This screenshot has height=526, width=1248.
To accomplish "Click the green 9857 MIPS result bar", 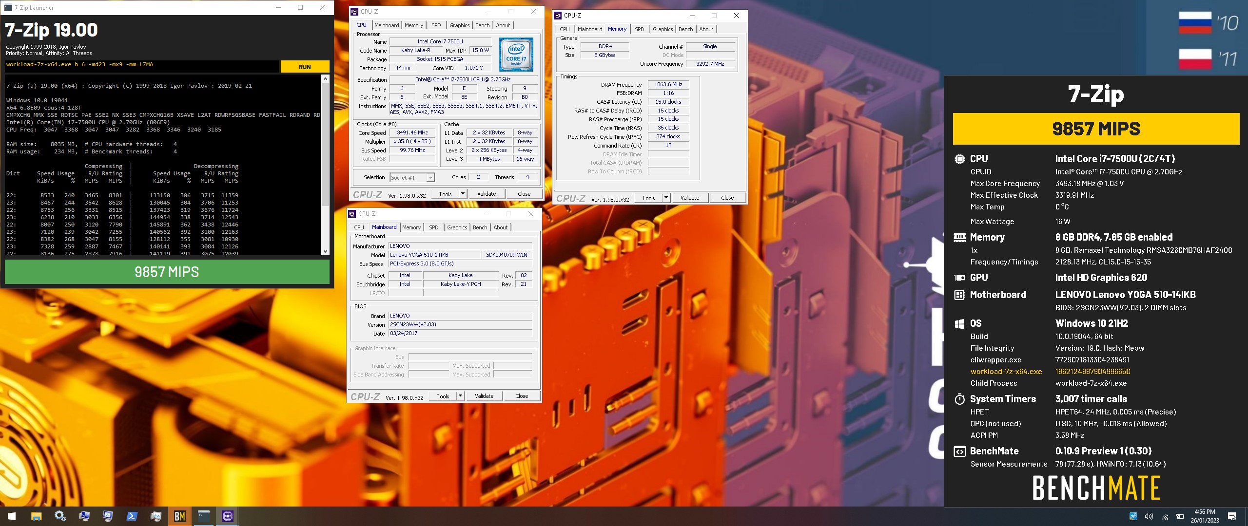I will tap(167, 272).
